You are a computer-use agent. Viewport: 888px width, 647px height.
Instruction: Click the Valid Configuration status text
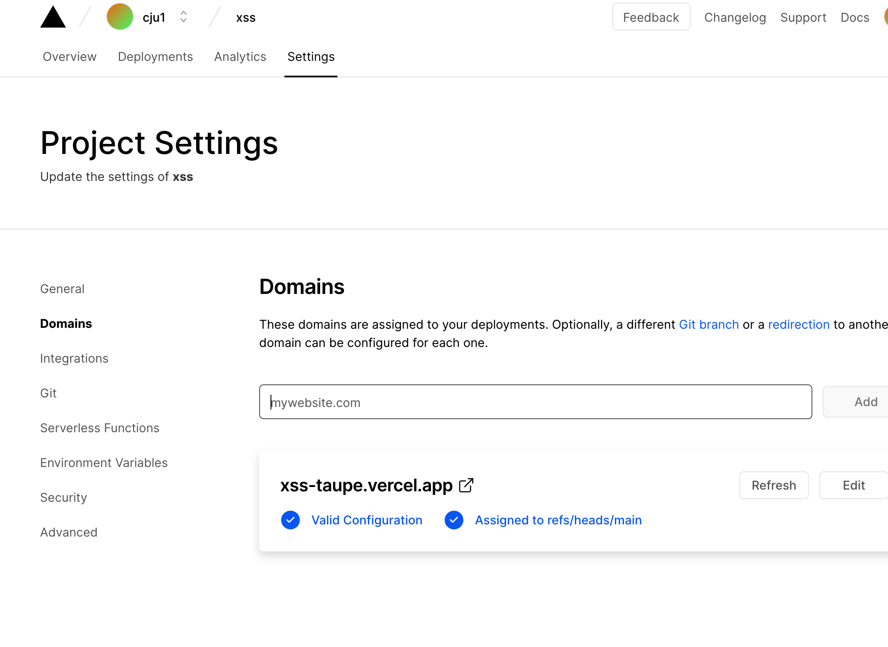367,520
